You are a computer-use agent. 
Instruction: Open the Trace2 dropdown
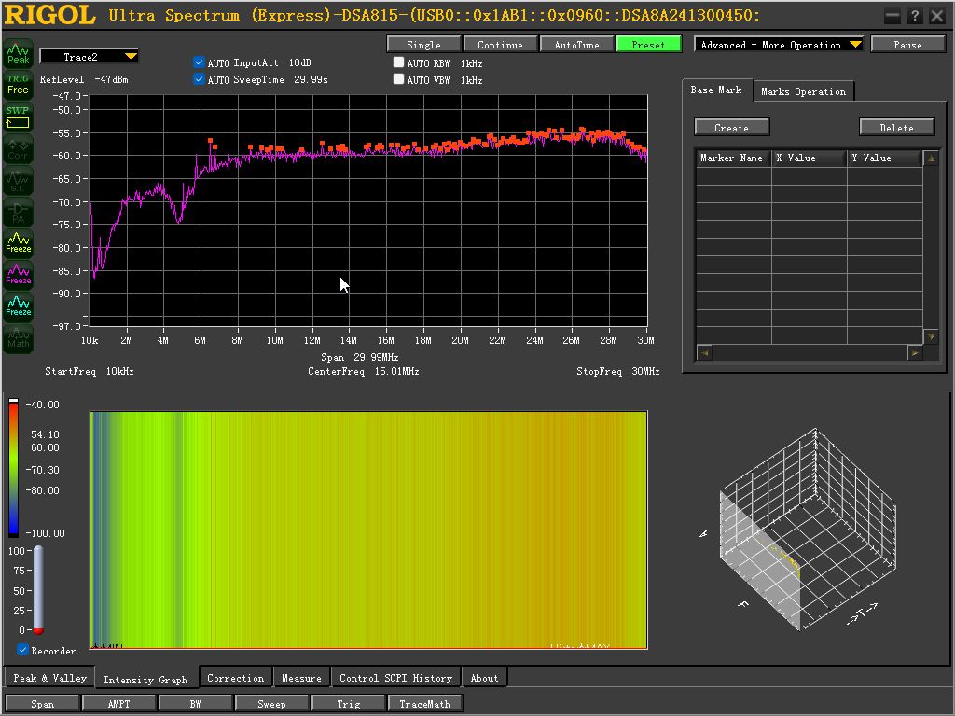pos(89,57)
